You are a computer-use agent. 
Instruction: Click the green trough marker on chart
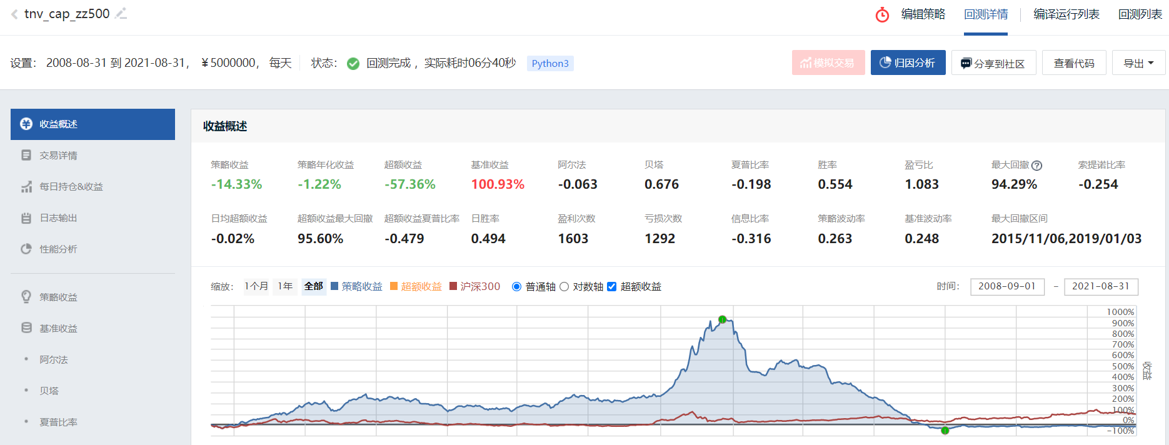pyautogui.click(x=945, y=430)
